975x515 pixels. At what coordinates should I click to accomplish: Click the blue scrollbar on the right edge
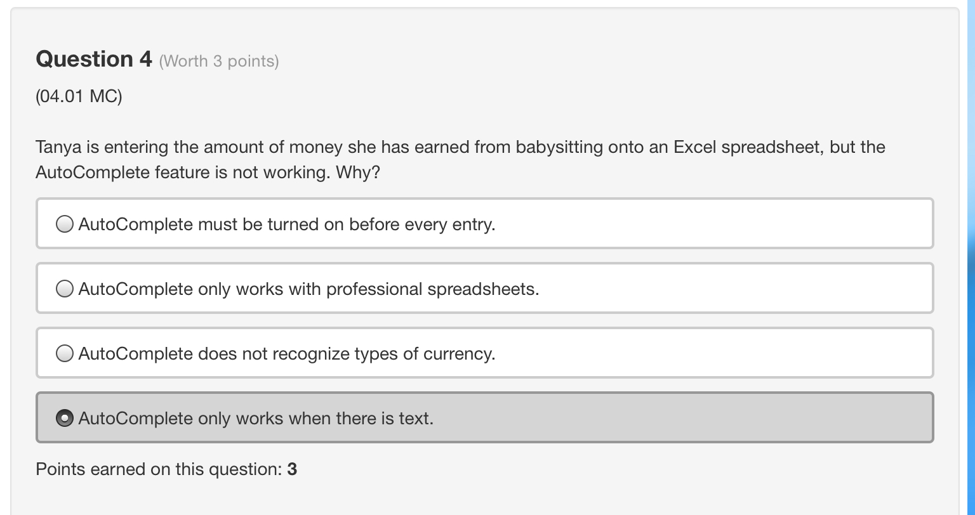tap(971, 254)
